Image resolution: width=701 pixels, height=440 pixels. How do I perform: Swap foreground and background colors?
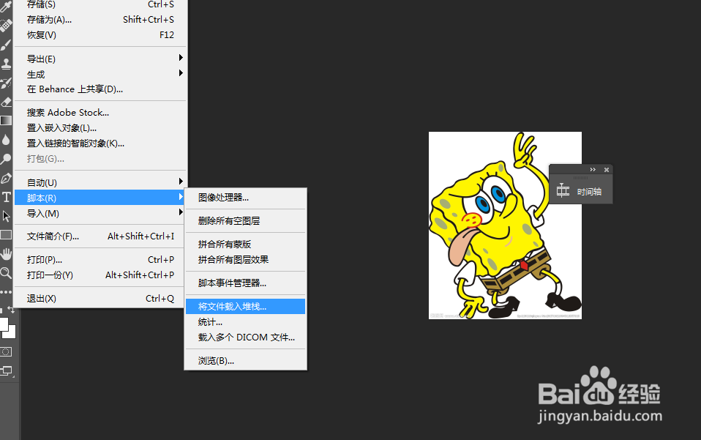(x=11, y=310)
